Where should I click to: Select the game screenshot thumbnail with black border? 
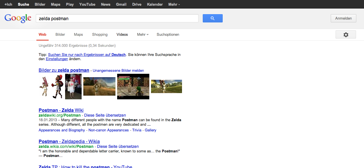(x=133, y=87)
